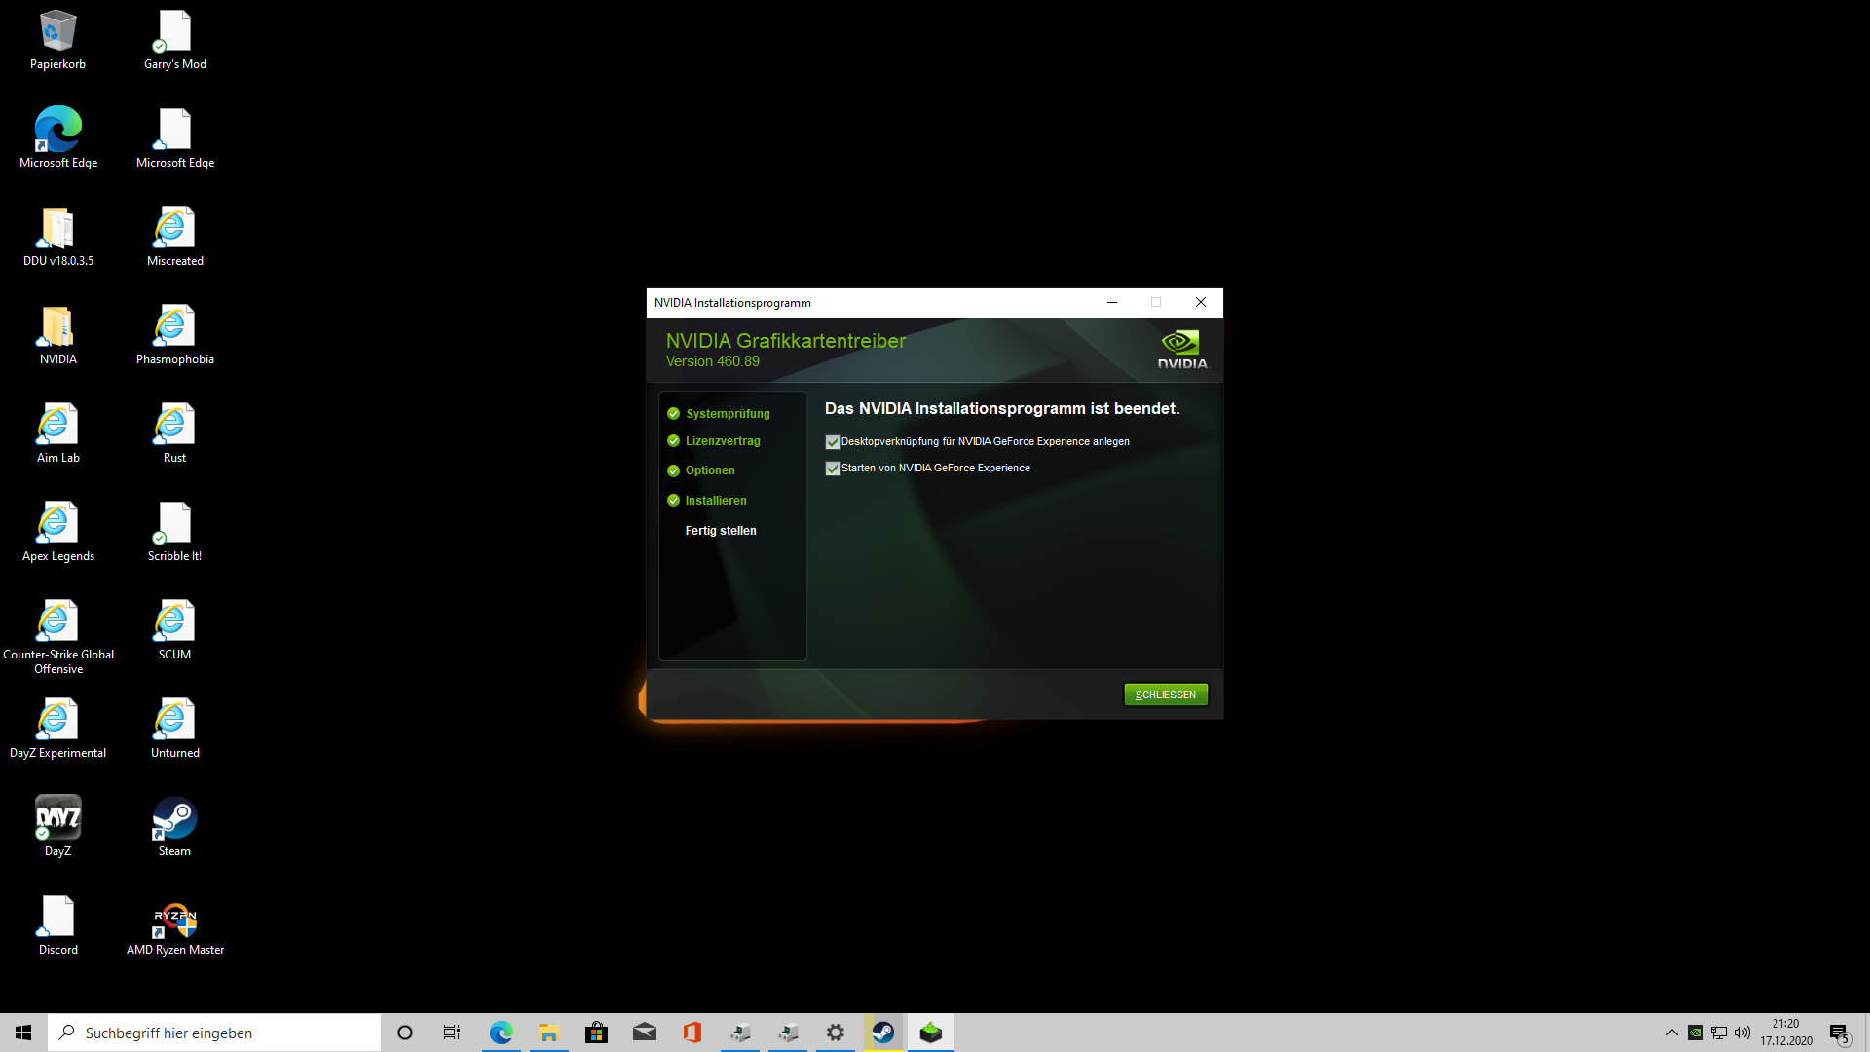The width and height of the screenshot is (1870, 1052).
Task: Click the SCHLIESSEN button
Action: pyautogui.click(x=1166, y=695)
